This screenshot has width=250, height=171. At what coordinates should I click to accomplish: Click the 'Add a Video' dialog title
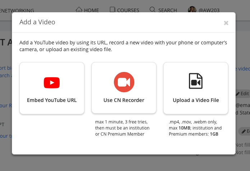pos(37,22)
